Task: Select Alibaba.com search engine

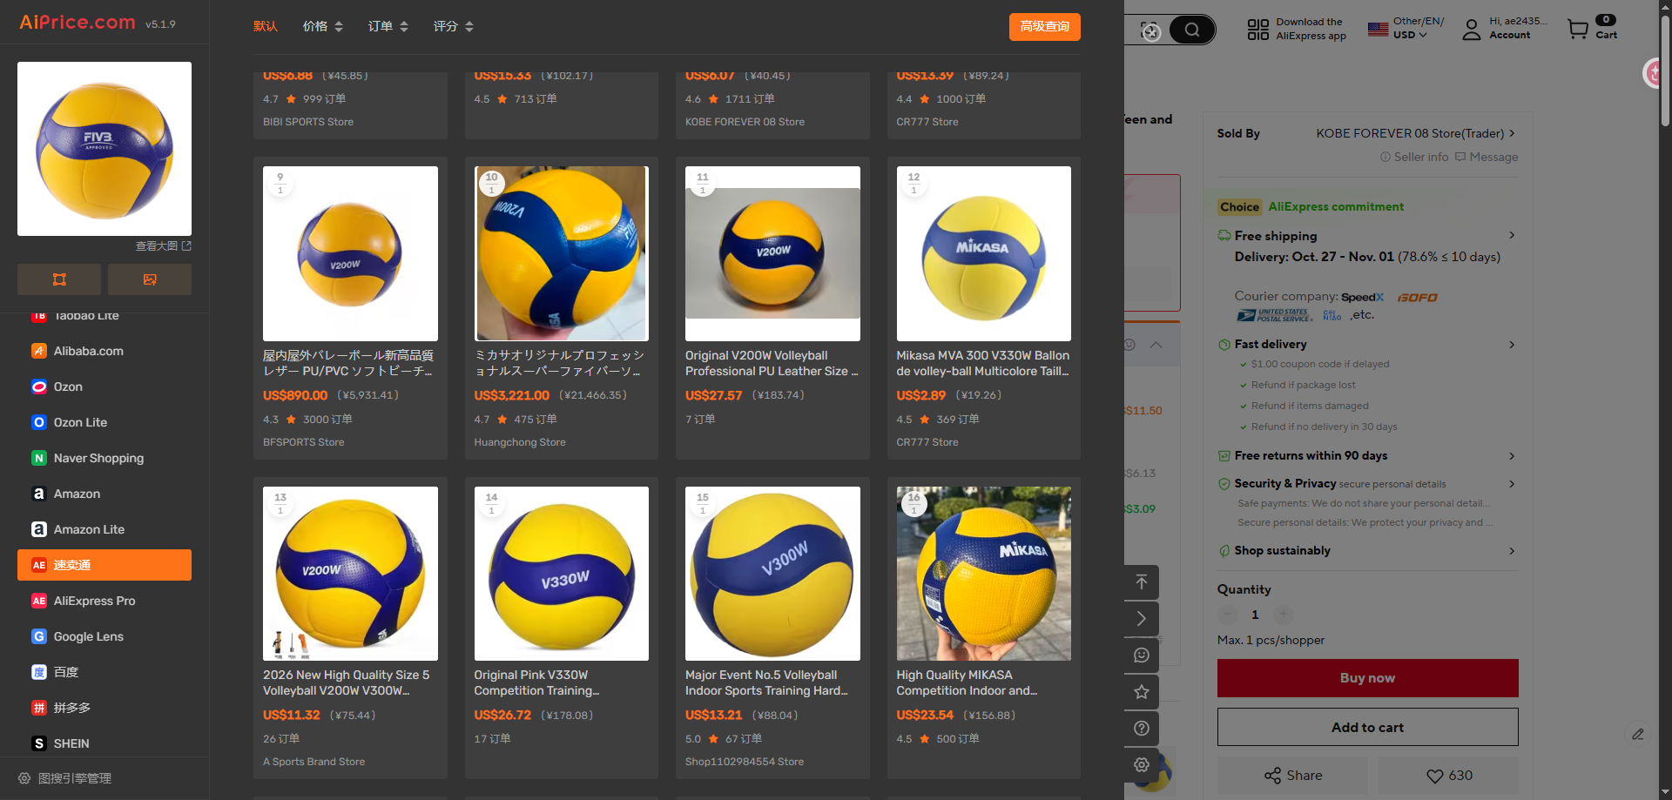Action: pos(104,351)
